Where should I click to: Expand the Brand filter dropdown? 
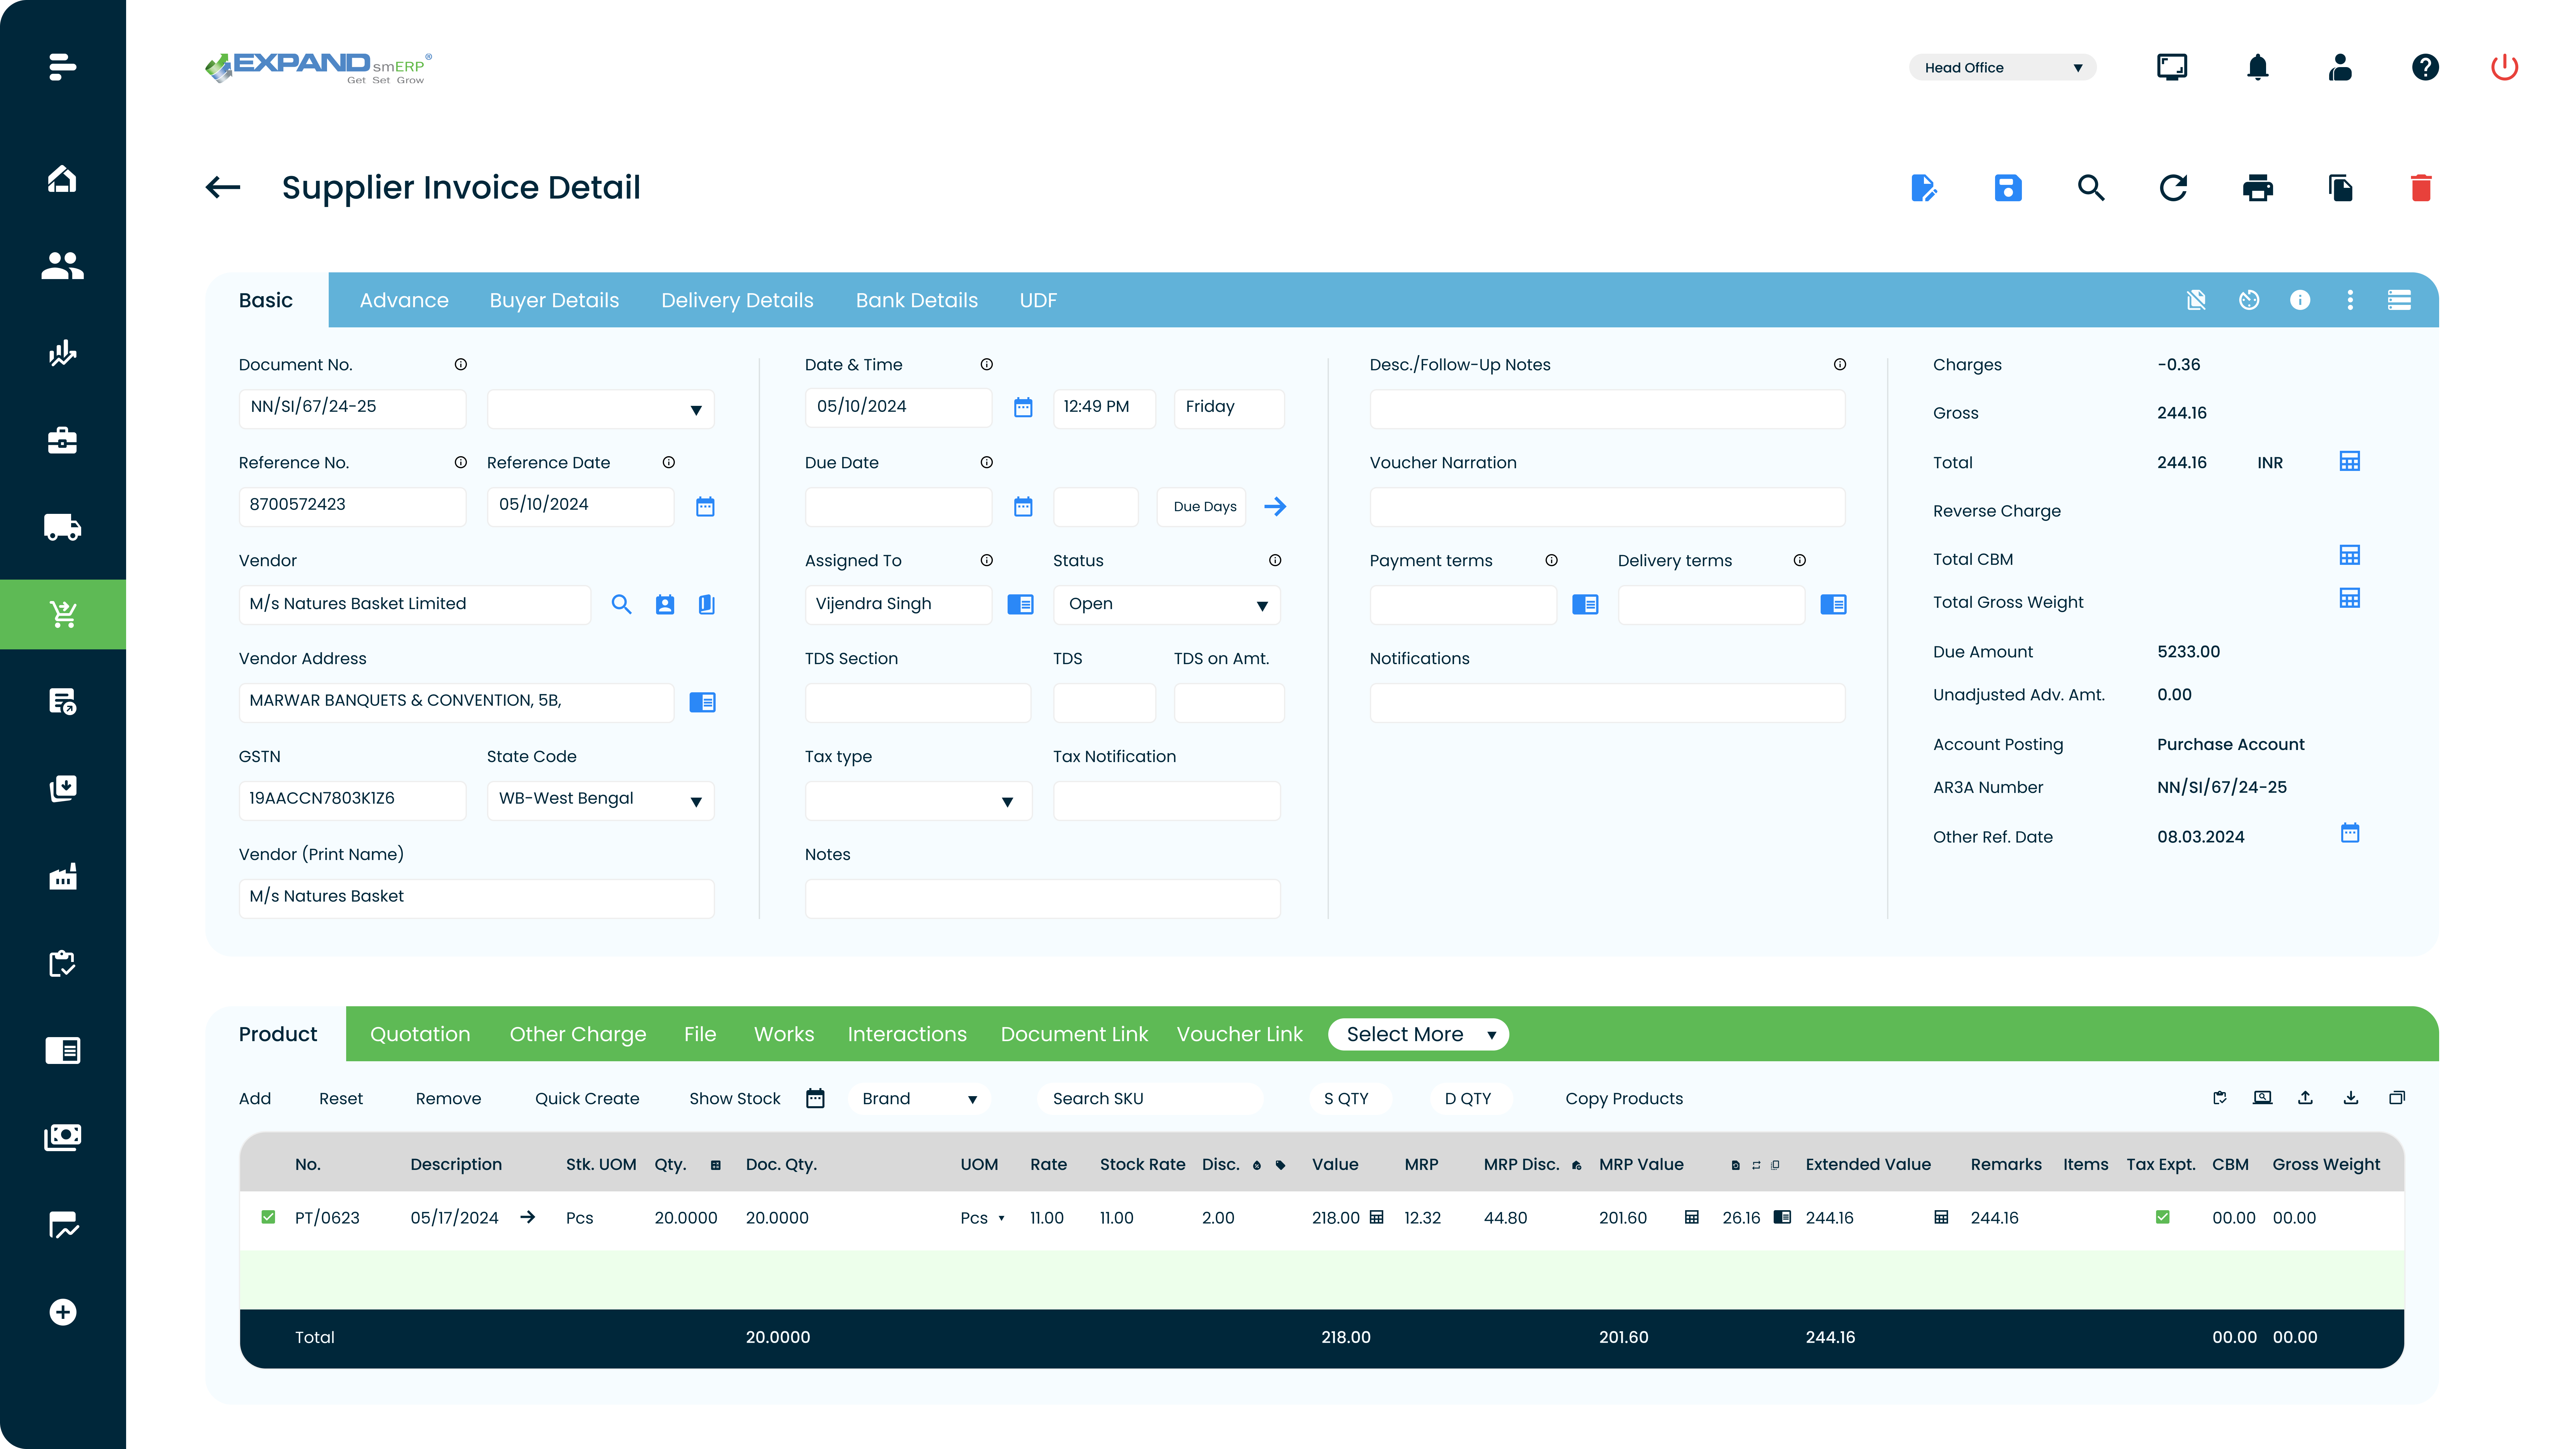pyautogui.click(x=918, y=1098)
